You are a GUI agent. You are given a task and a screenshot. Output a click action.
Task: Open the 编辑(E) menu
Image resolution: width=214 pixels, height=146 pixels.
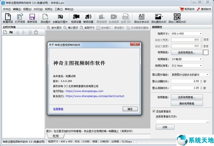pos(17,9)
